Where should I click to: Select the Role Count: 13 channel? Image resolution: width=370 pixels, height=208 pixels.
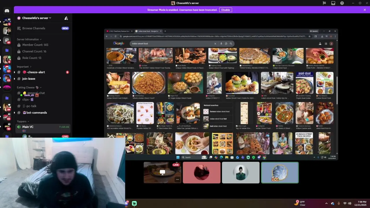pos(43,58)
